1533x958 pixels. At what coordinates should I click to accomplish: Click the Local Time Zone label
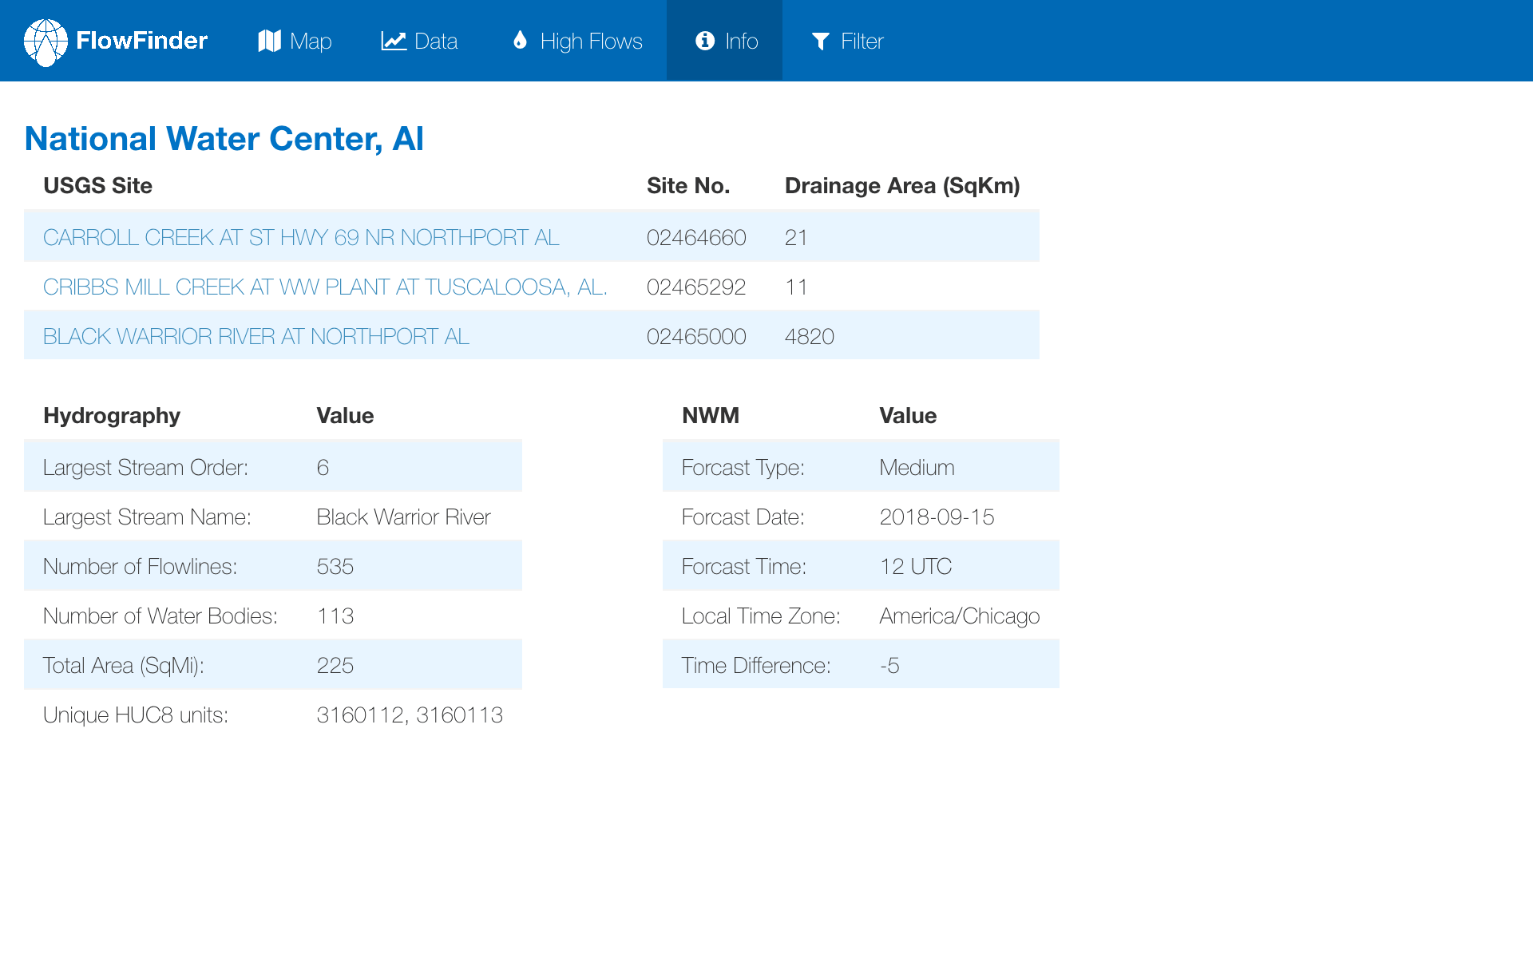761,616
